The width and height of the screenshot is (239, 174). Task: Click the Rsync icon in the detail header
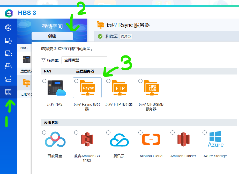click(x=100, y=25)
